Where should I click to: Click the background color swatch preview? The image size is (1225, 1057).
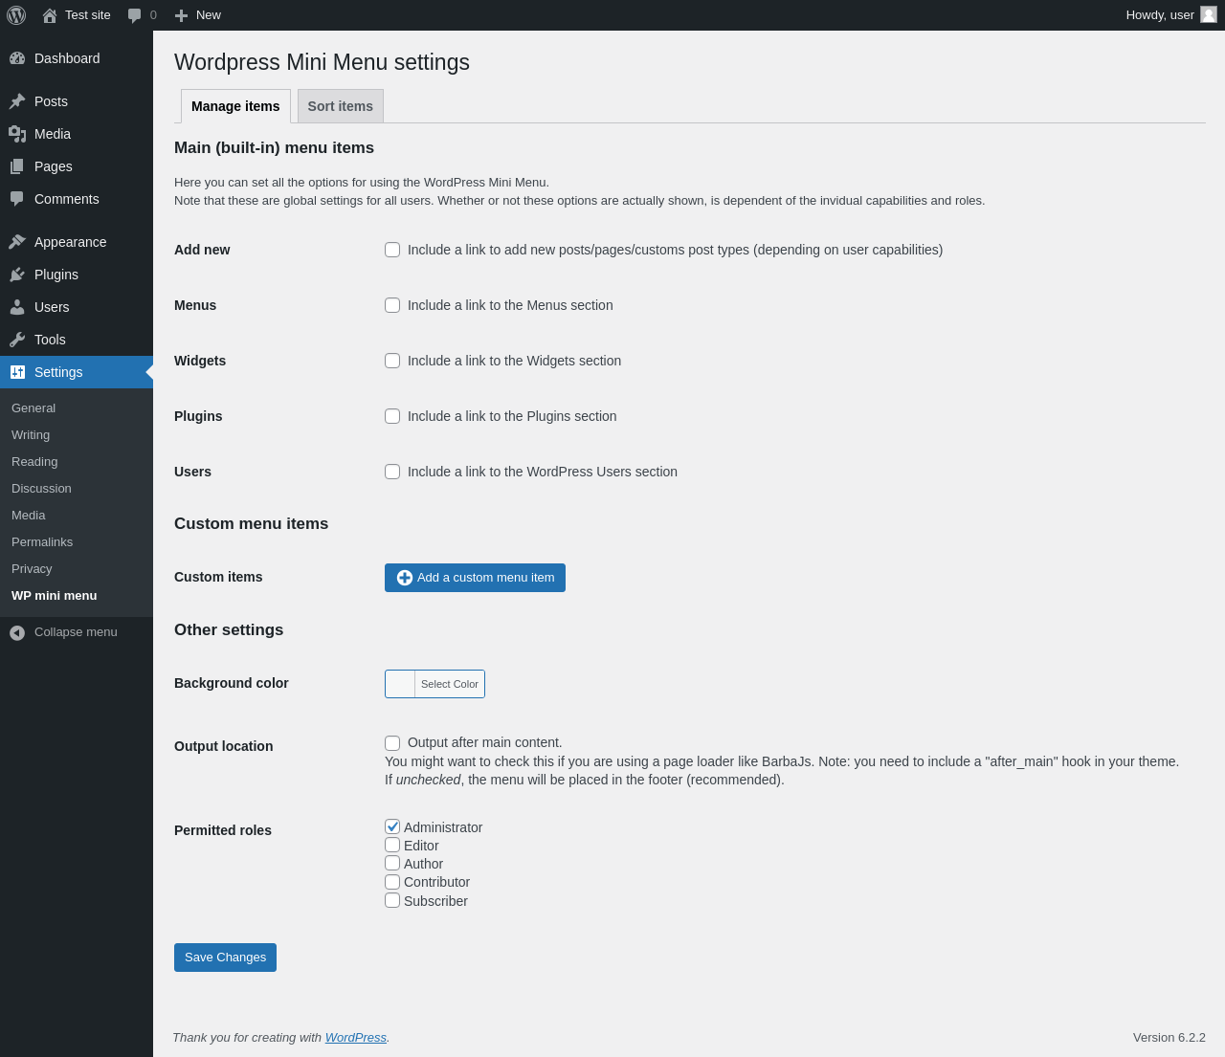[400, 684]
